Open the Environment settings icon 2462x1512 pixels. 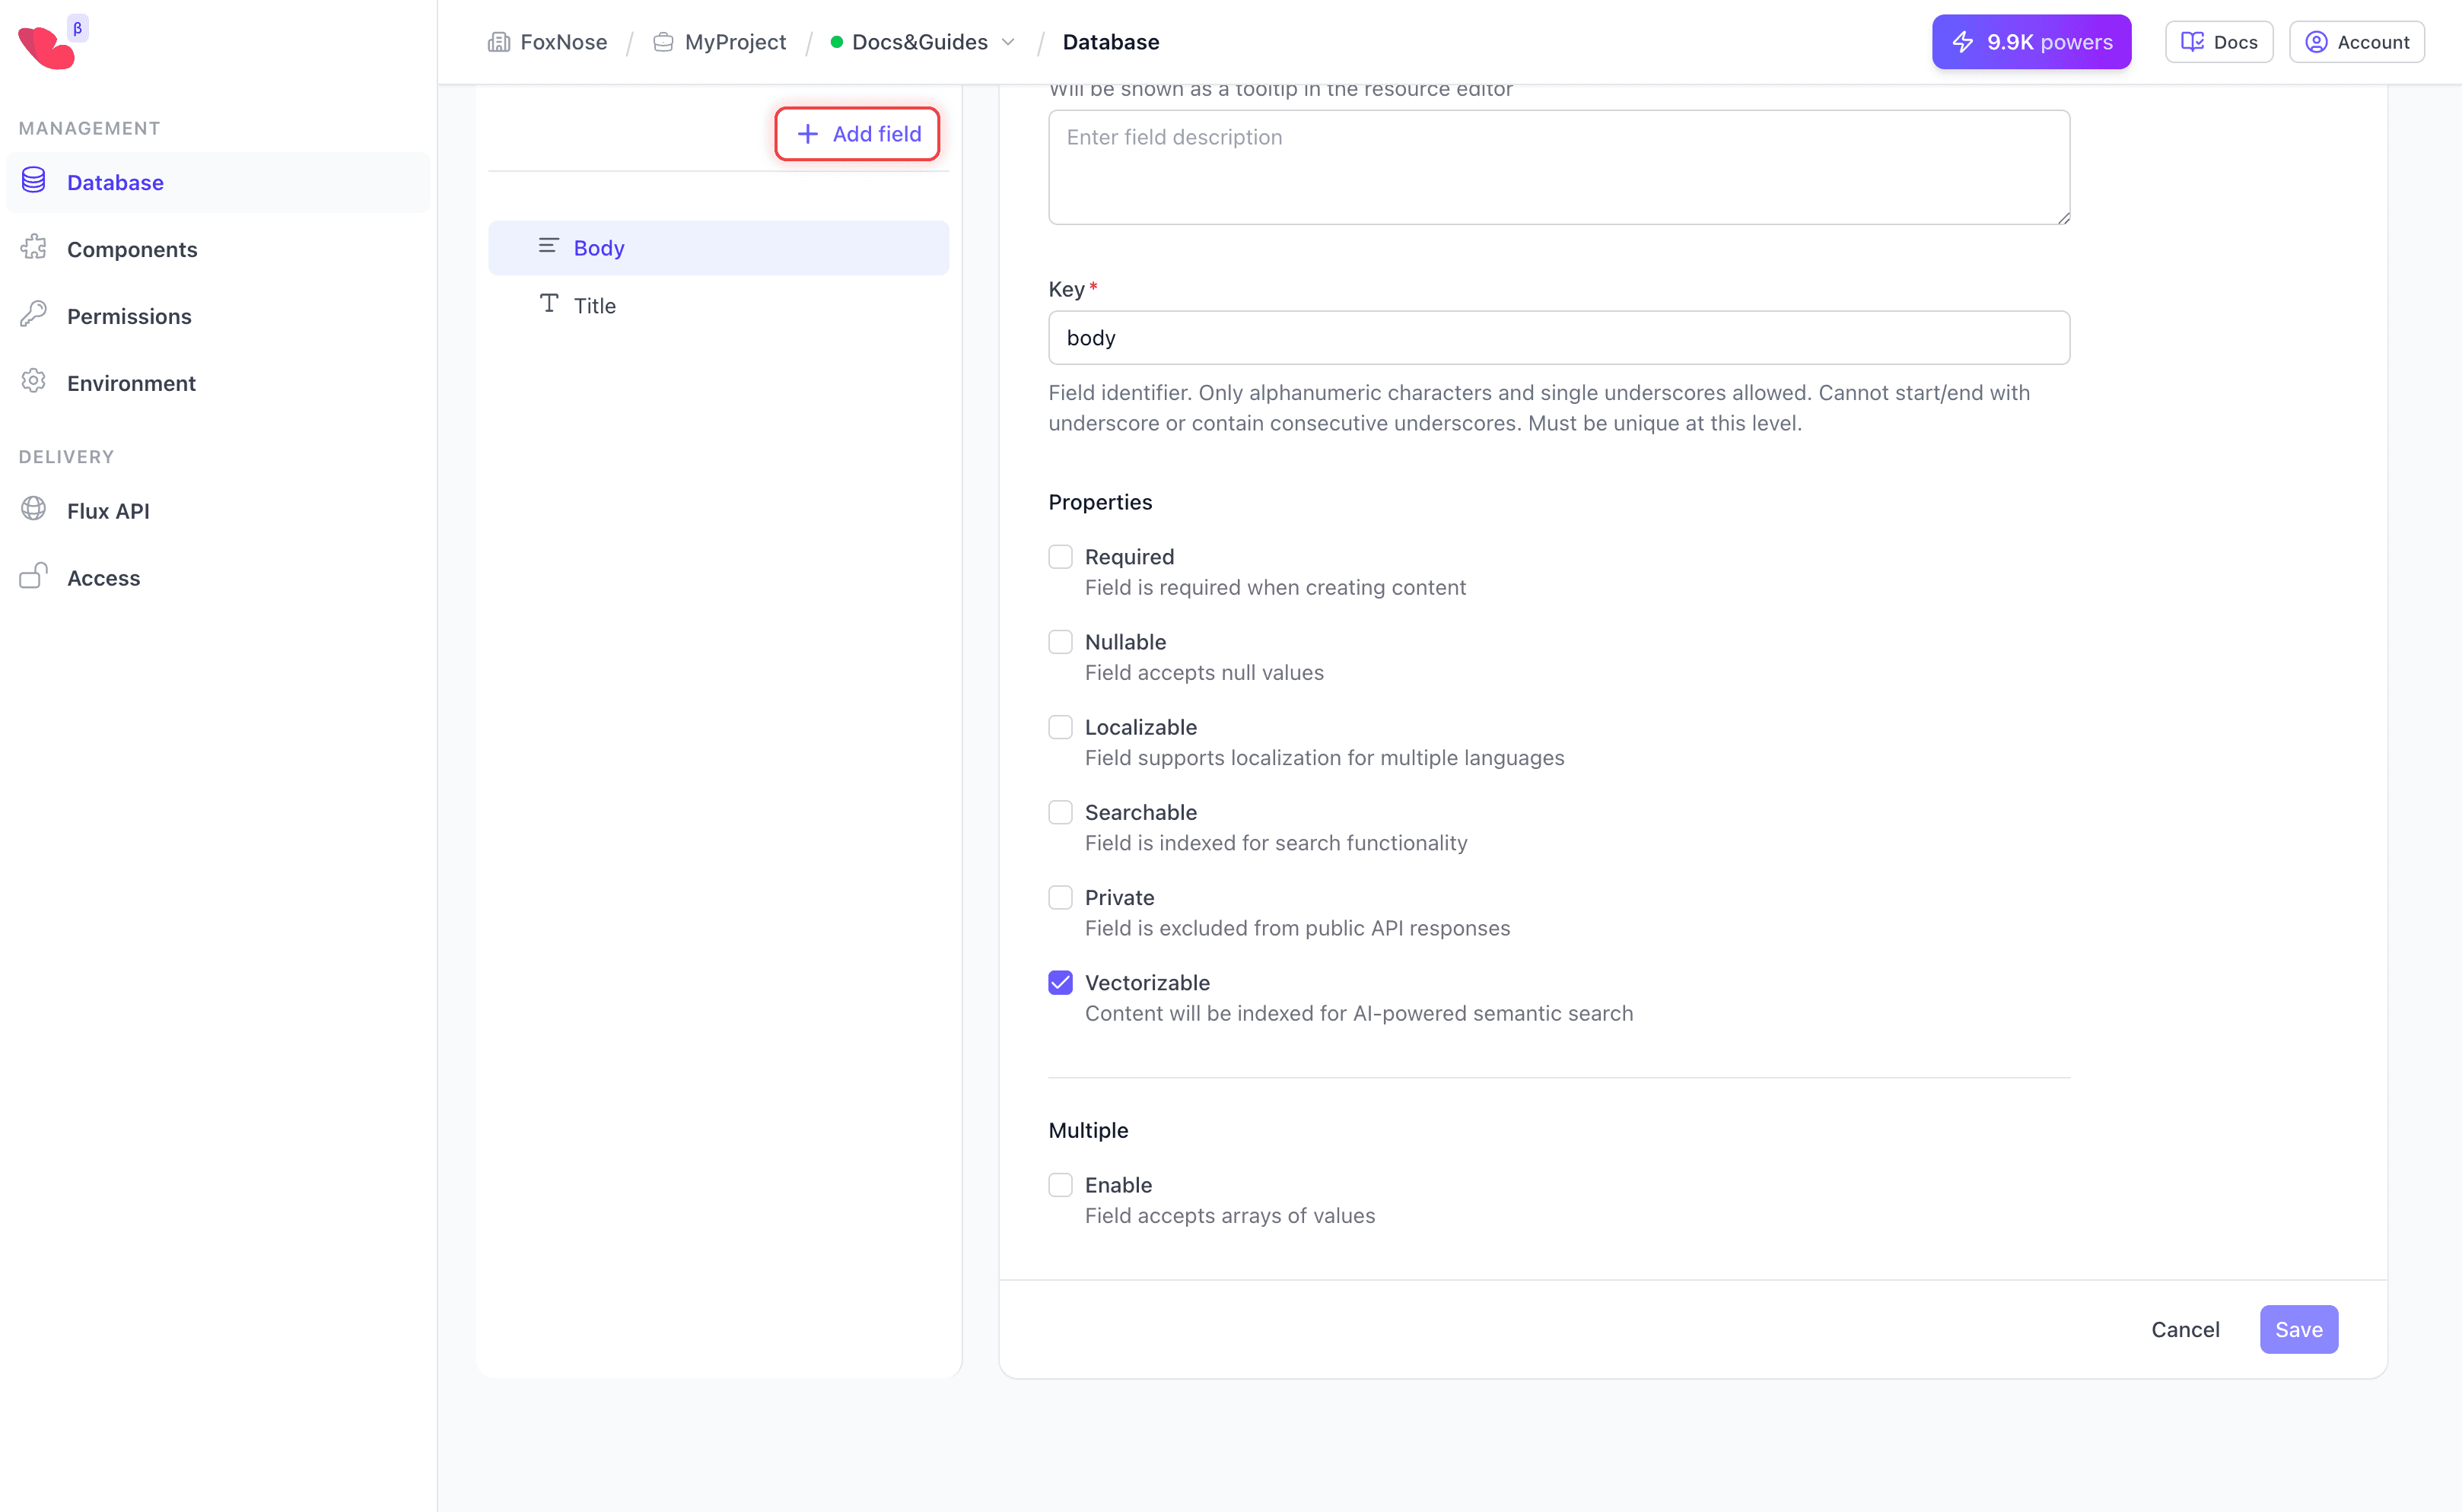coord(33,381)
